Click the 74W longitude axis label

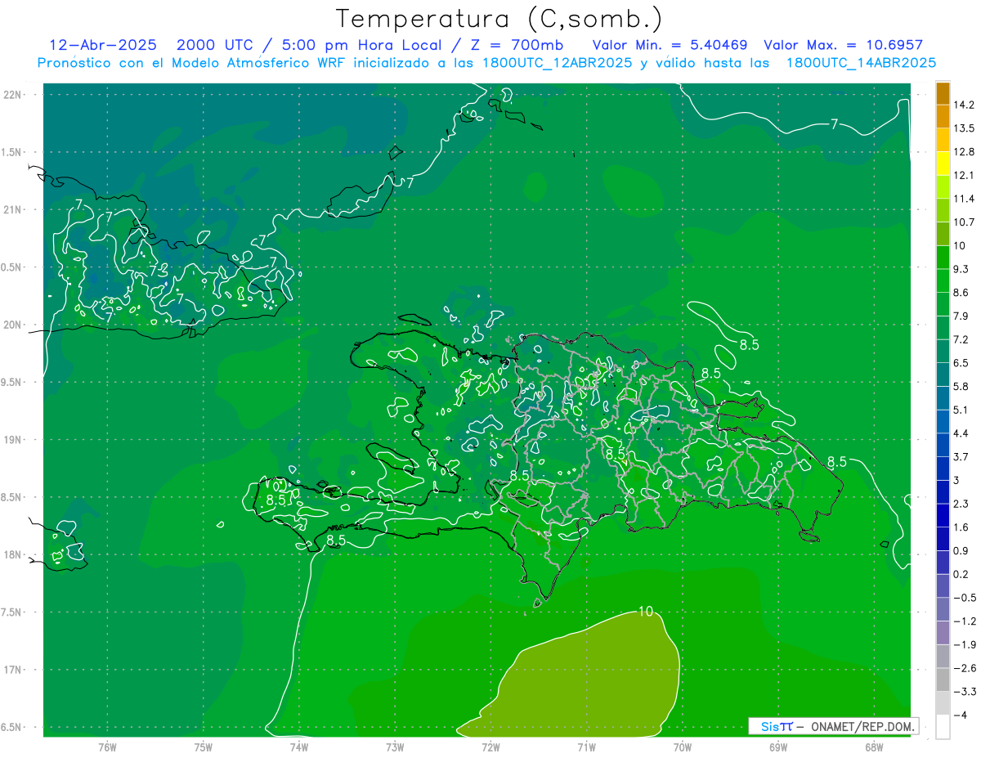click(x=298, y=747)
